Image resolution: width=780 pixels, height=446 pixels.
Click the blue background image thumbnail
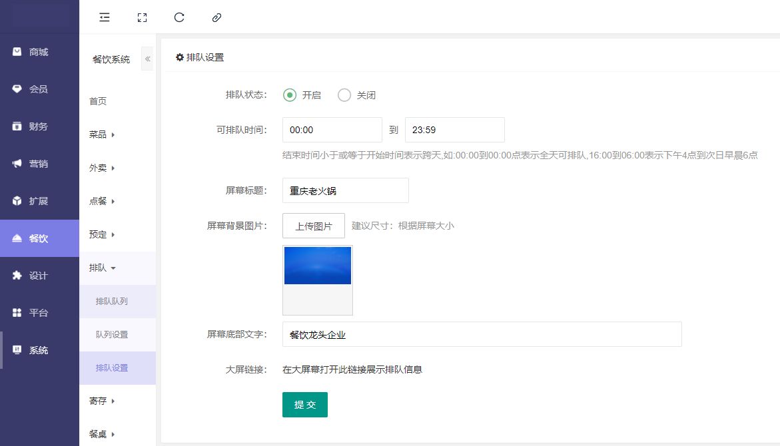(318, 266)
